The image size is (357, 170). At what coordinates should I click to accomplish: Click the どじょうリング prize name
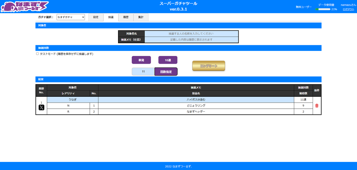coord(196,105)
